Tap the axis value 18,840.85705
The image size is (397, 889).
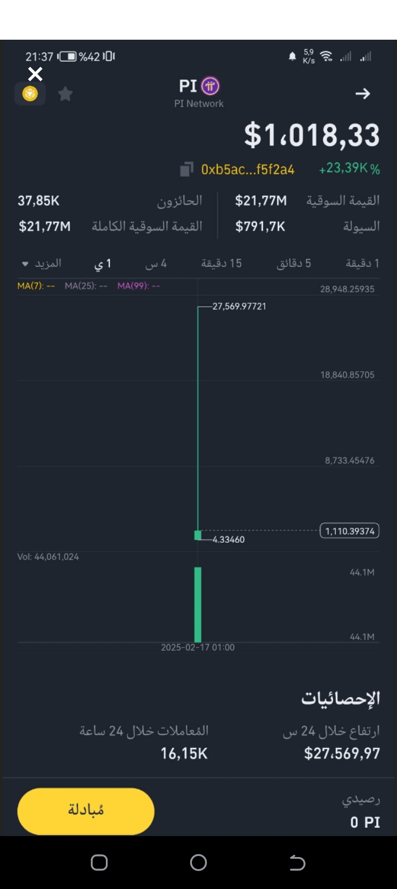tap(347, 375)
